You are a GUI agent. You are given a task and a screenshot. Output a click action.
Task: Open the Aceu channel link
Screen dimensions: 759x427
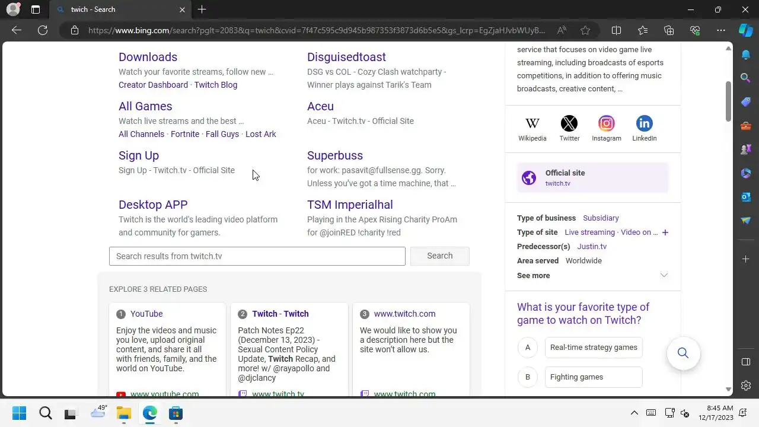pos(320,106)
